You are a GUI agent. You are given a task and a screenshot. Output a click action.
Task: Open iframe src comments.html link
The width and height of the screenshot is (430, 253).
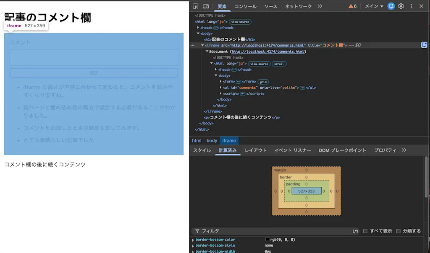click(x=267, y=45)
